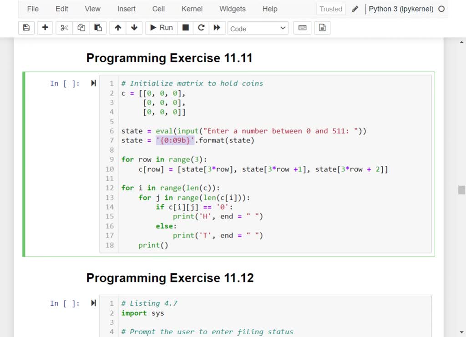The image size is (466, 337).
Task: Click the Trusted notebook button
Action: coord(330,9)
